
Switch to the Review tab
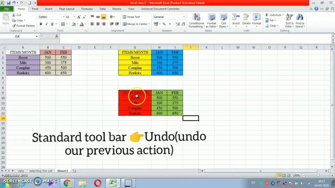click(117, 9)
